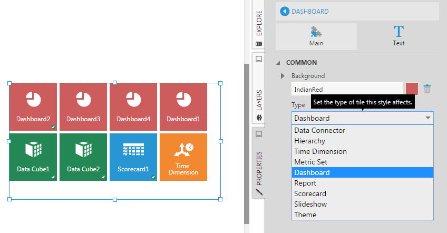Open the Text properties section
The image size is (447, 233).
[x=398, y=36]
